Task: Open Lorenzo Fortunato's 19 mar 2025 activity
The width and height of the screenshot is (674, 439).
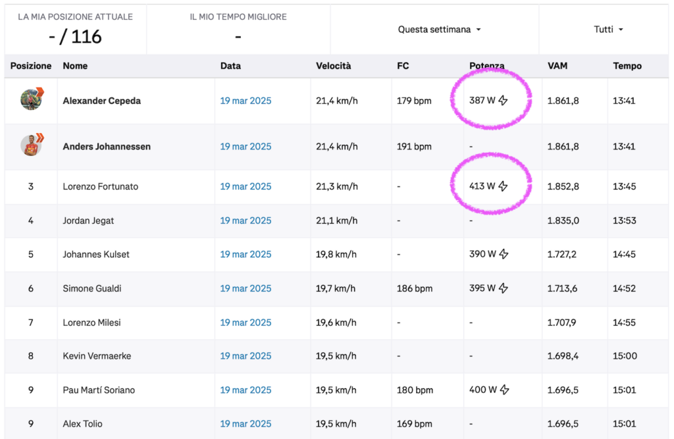Action: pos(246,186)
